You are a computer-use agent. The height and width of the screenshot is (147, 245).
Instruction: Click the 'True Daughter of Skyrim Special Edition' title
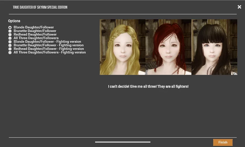click(40, 7)
